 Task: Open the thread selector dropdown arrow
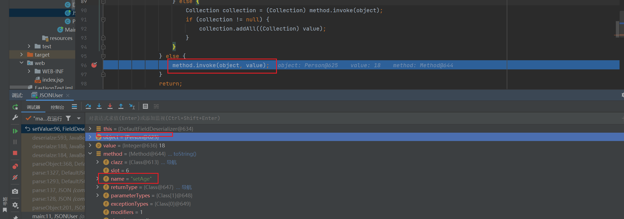[x=79, y=119]
